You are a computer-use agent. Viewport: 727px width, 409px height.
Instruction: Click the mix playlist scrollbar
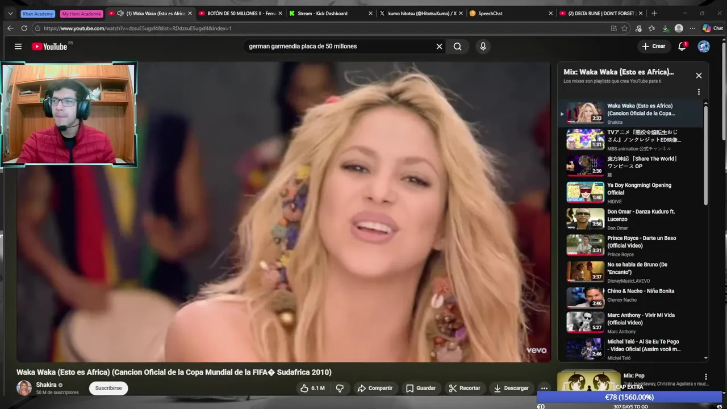pos(706,155)
